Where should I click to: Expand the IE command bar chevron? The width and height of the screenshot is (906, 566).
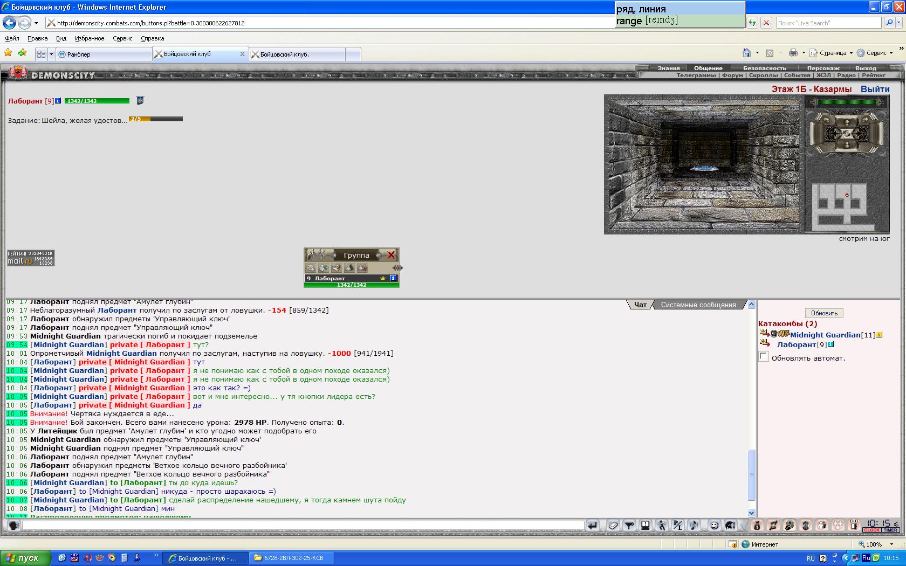click(x=901, y=49)
